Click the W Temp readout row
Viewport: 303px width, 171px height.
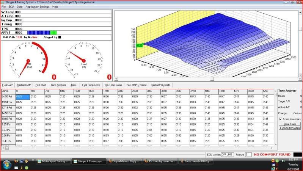(56, 12)
